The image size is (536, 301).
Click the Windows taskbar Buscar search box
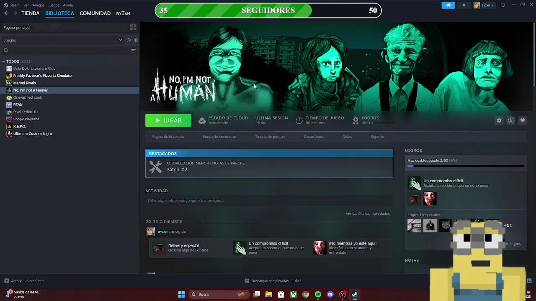click(x=218, y=294)
